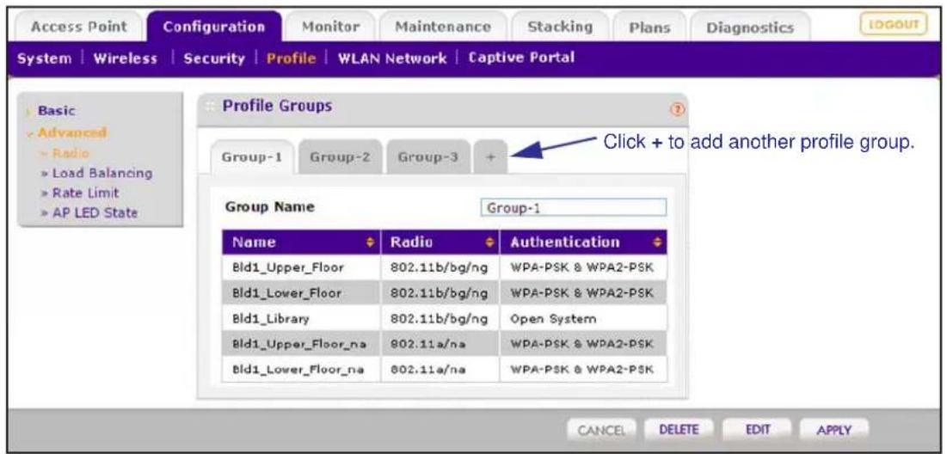Click the Group Name input field
This screenshot has width=947, height=454.
(x=574, y=208)
